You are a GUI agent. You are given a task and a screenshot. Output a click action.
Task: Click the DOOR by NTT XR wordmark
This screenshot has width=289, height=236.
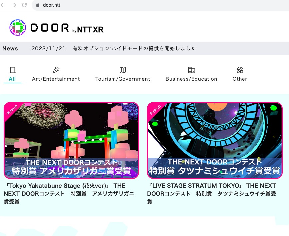pyautogui.click(x=67, y=28)
